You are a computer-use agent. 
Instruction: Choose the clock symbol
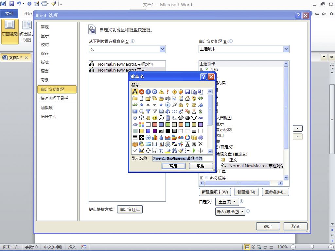(135, 118)
